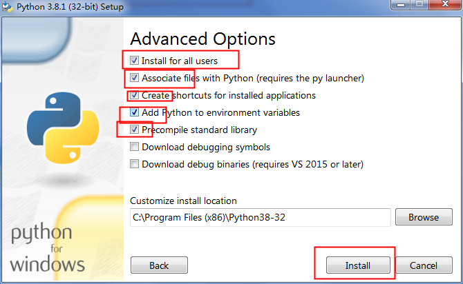
Task: Click the Install button
Action: [x=358, y=265]
